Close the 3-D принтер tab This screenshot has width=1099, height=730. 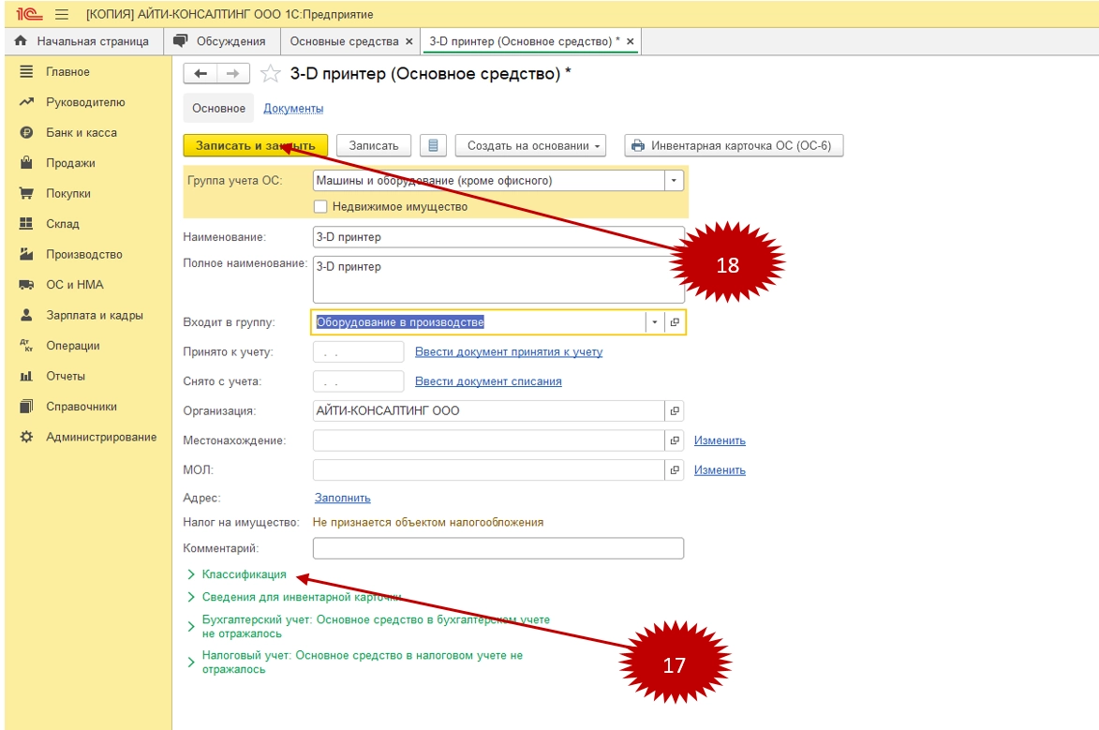click(631, 41)
